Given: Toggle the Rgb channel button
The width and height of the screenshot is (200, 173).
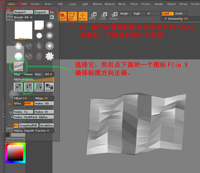Looking at the screenshot, I should point(139,13).
